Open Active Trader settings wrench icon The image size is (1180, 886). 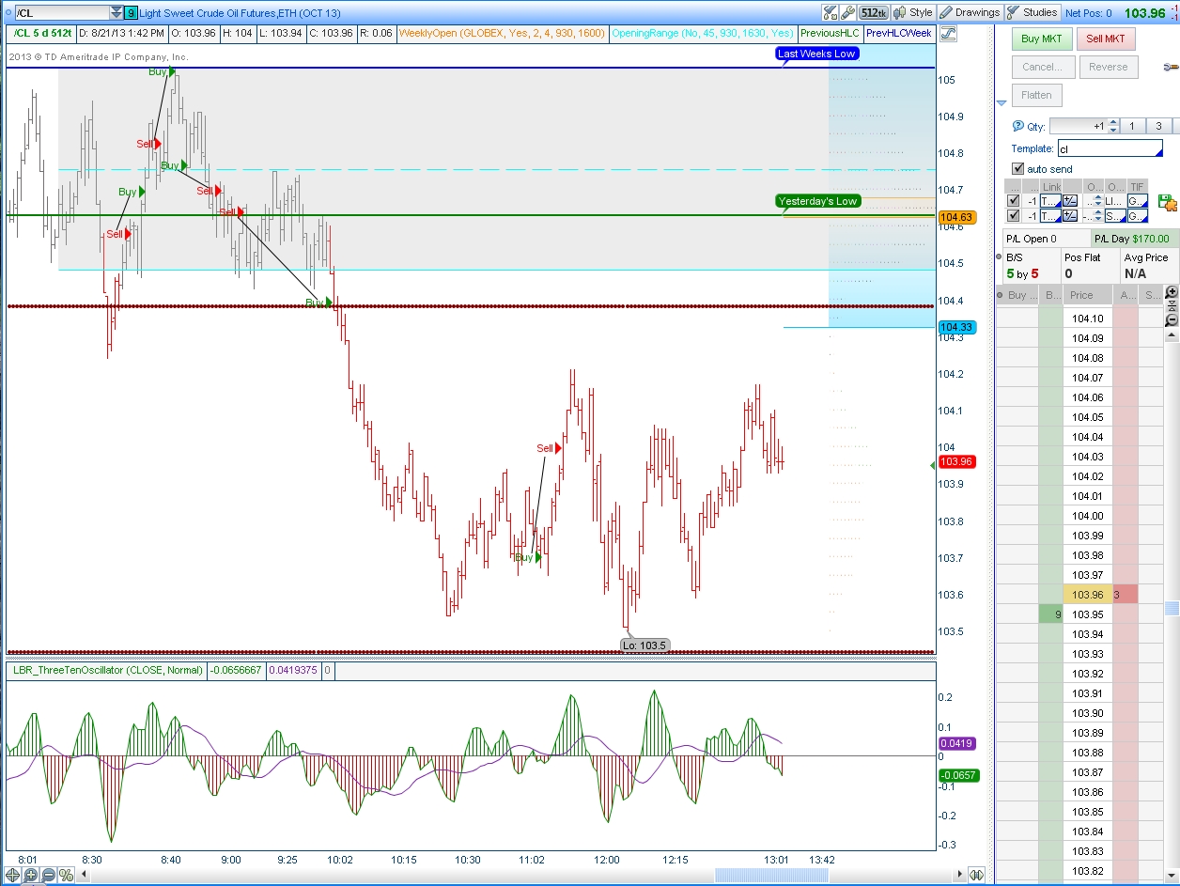pyautogui.click(x=1171, y=67)
